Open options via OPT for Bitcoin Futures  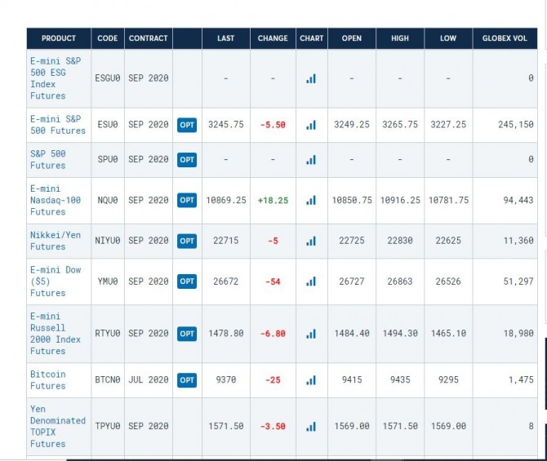(187, 379)
